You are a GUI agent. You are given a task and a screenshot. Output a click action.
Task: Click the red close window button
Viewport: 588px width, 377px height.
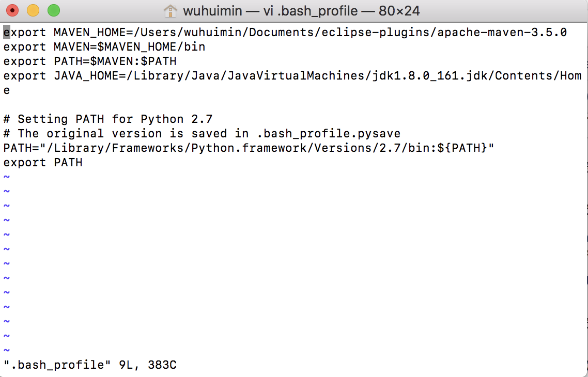(x=12, y=10)
